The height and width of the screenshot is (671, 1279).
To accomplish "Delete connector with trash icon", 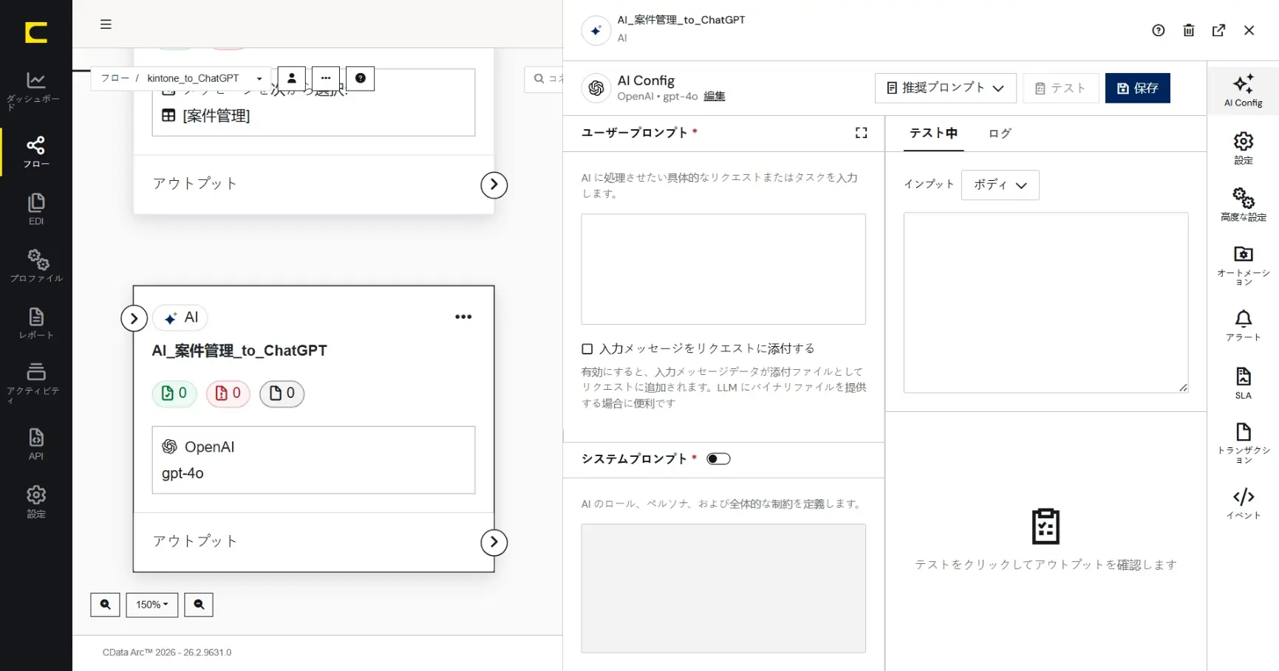I will coord(1189,30).
